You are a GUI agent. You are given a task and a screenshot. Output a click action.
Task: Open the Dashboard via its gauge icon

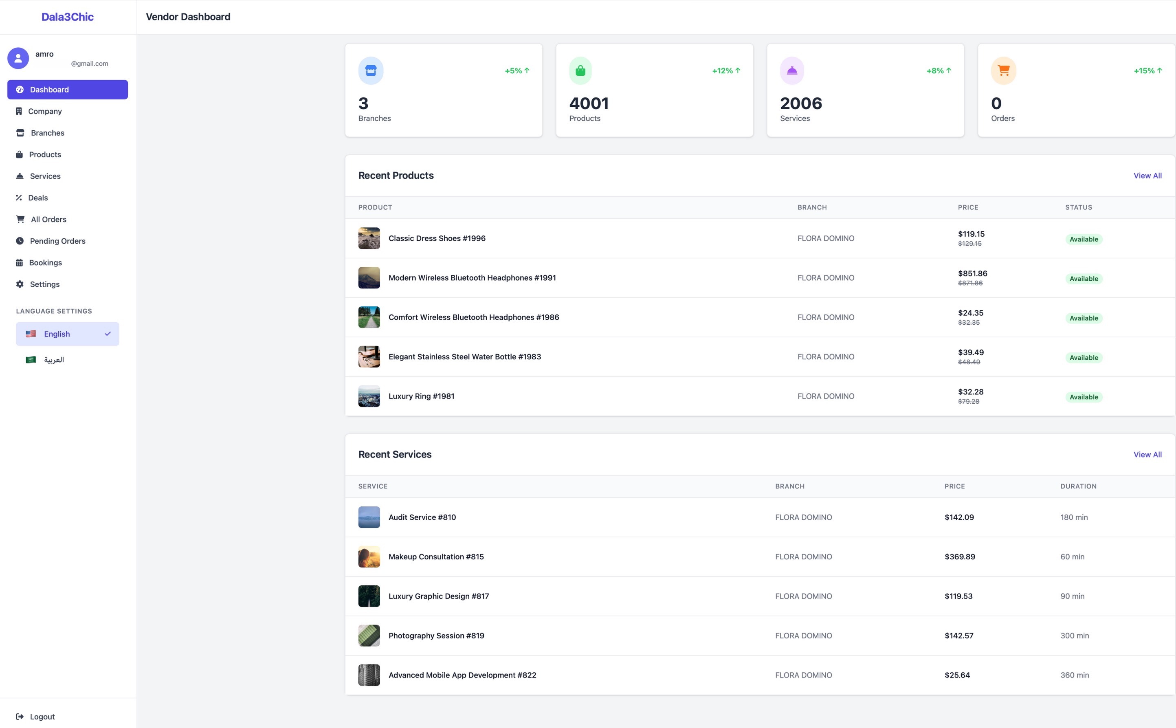click(x=19, y=90)
